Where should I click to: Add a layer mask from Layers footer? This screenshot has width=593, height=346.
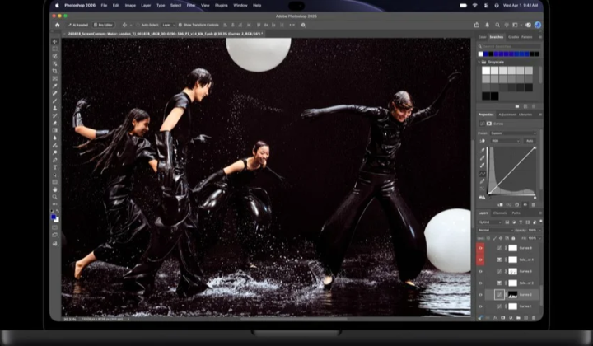[x=503, y=318]
